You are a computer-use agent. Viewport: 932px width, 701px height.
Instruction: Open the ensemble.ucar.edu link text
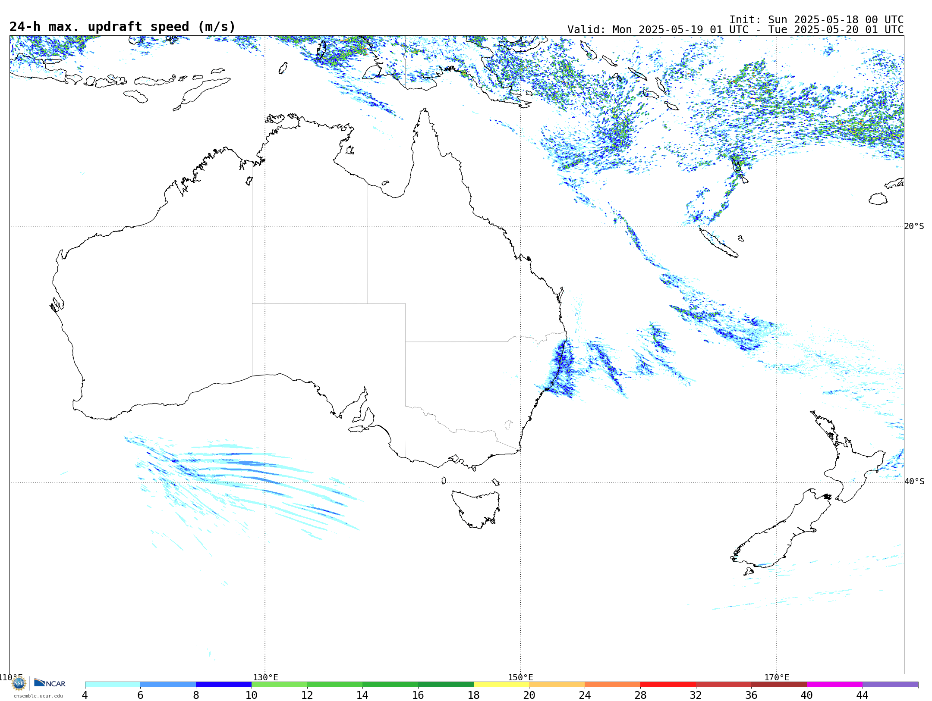38,696
